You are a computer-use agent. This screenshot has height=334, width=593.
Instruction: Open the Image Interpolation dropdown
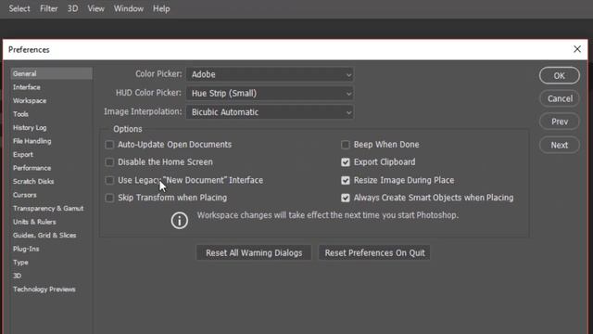(270, 112)
